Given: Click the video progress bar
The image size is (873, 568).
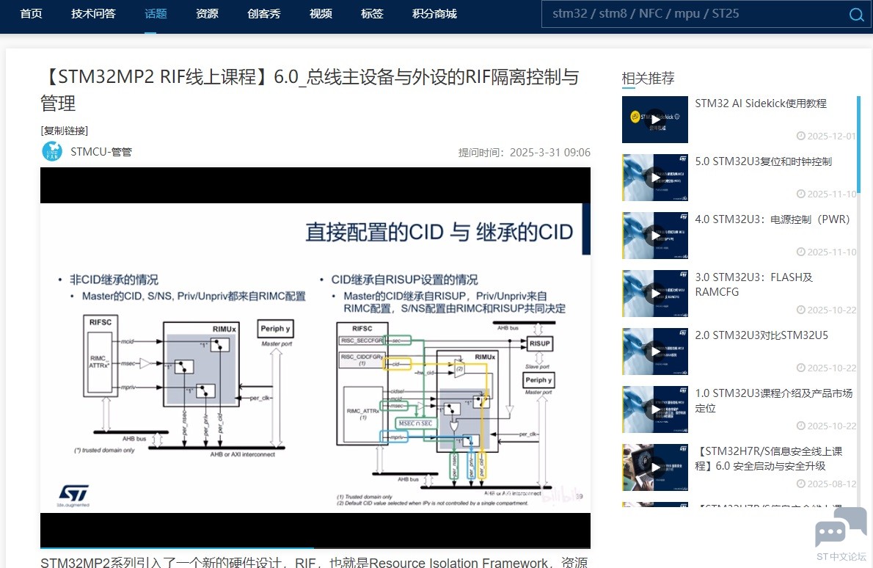Looking at the screenshot, I should 315,548.
